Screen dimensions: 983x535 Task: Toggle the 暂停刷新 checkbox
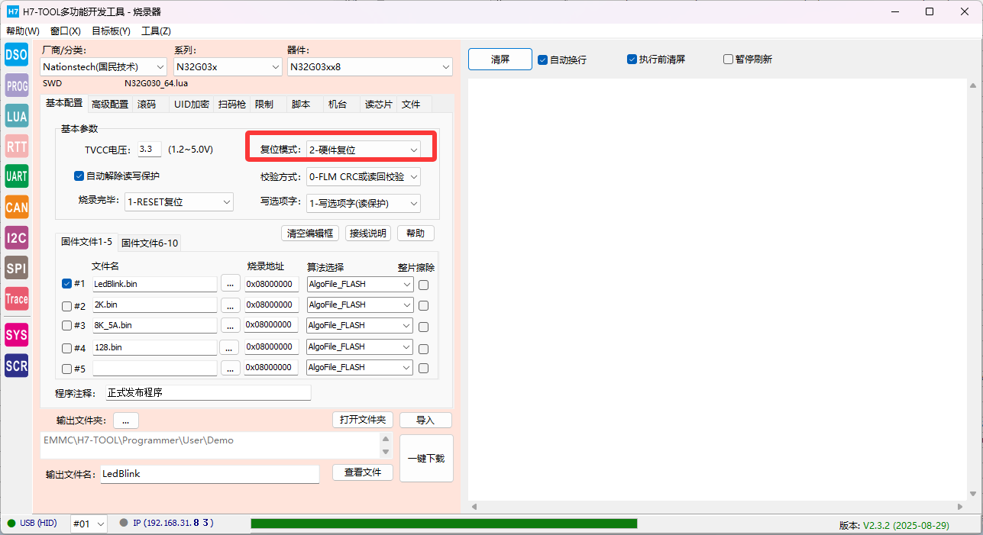click(x=728, y=60)
